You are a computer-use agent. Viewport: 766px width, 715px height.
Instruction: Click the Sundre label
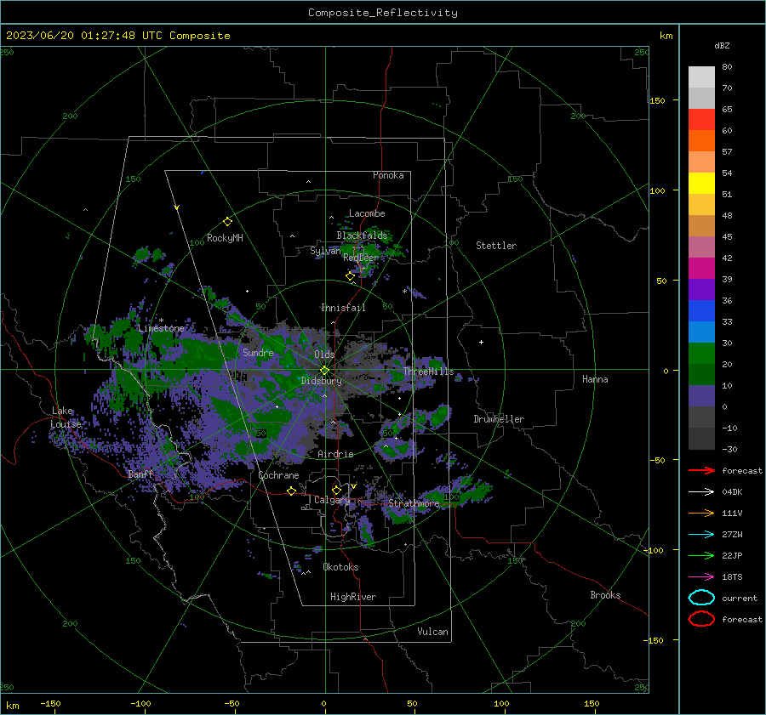point(258,352)
